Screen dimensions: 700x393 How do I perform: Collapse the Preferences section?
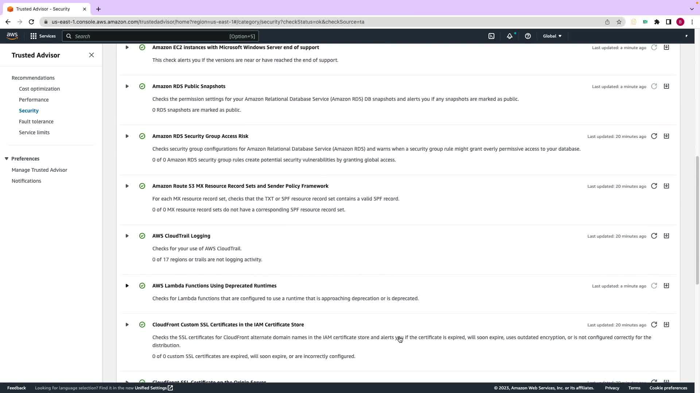[7, 159]
